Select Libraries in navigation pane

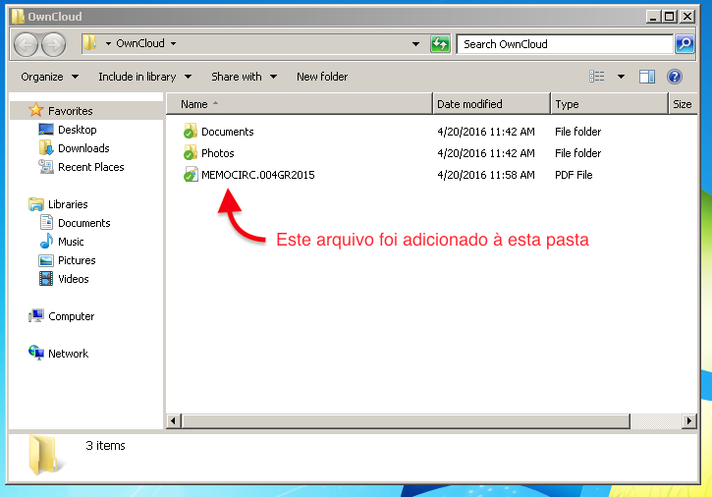(x=68, y=204)
